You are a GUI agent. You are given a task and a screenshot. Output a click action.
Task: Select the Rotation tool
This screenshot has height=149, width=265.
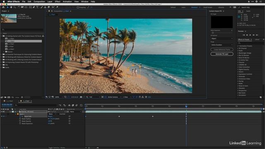19,7
